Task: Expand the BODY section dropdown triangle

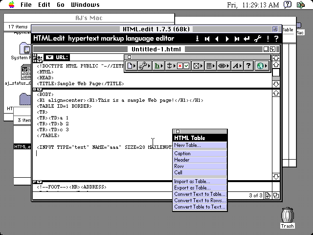Action: click(37, 89)
